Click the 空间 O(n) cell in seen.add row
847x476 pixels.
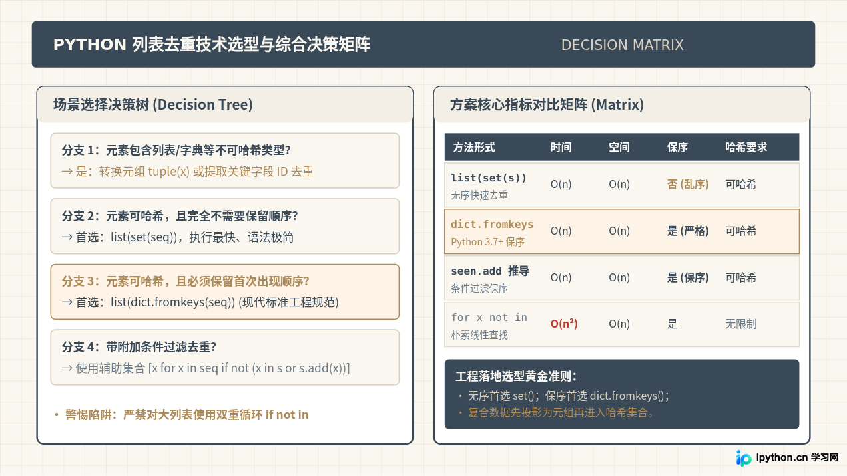(x=619, y=278)
